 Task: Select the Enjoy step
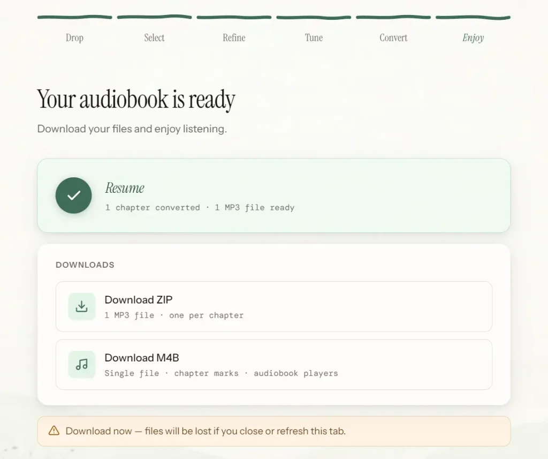click(x=473, y=38)
